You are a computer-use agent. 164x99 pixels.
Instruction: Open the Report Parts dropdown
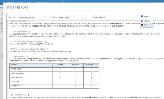[32, 17]
